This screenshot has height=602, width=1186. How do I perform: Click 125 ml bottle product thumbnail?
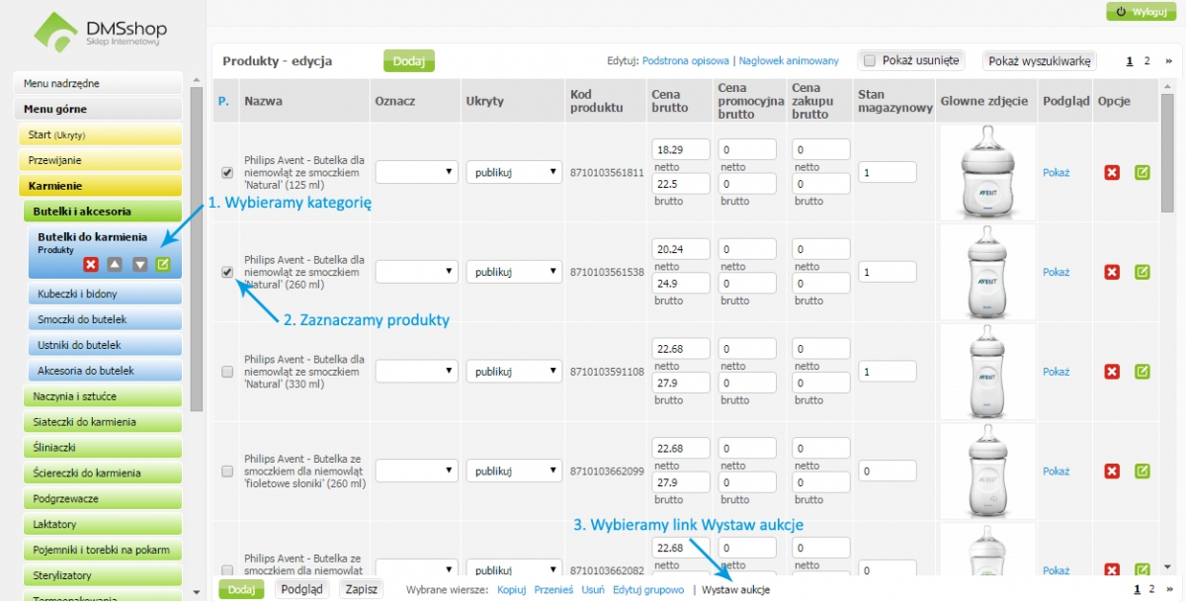click(988, 172)
